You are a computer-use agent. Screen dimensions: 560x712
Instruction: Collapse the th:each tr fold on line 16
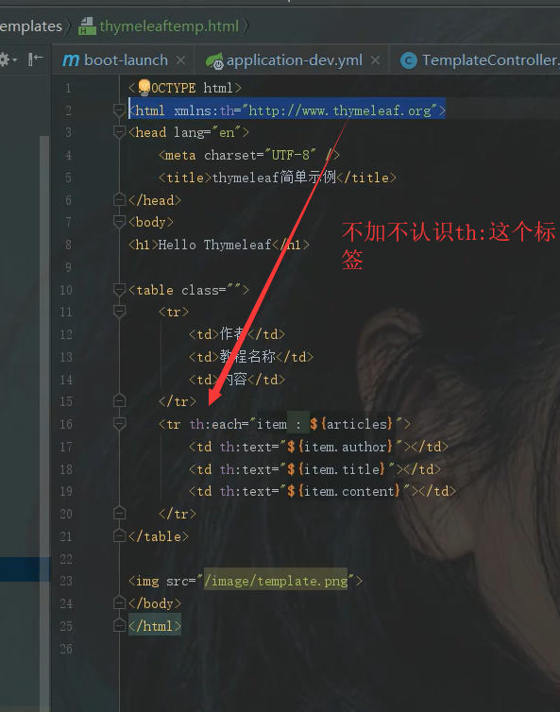[119, 424]
